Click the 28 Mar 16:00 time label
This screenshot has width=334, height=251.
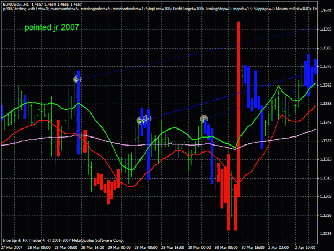click(92, 248)
